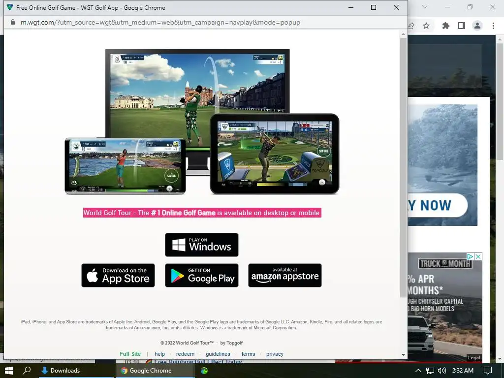Click the trademark notice paragraph starting "iPad, iPhone"
The image size is (504, 378).
click(201, 325)
